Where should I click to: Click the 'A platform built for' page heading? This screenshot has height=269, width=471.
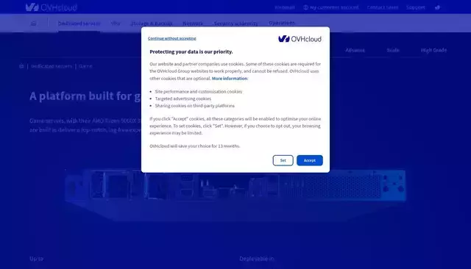click(85, 96)
